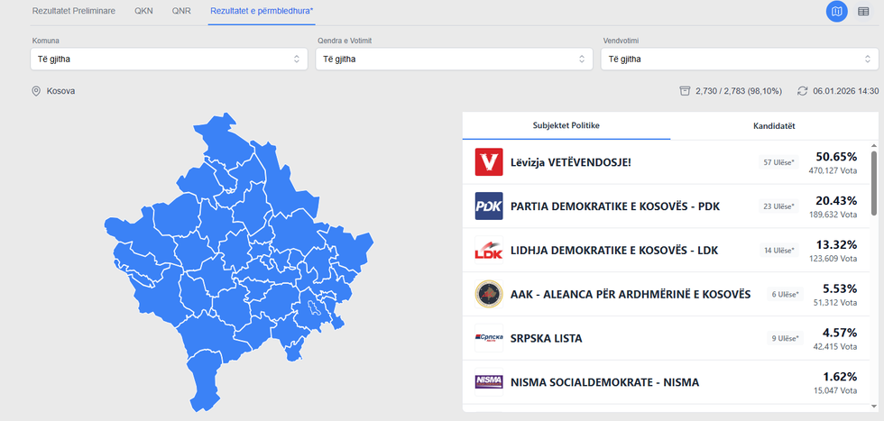
Task: Switch to table view icon
Action: click(x=863, y=11)
